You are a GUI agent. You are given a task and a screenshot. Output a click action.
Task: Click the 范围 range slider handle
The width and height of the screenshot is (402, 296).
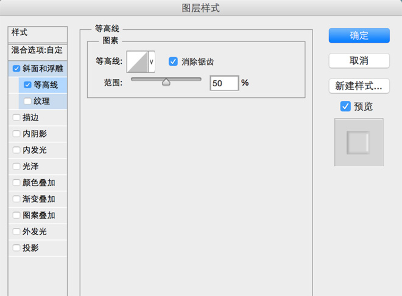tap(166, 83)
